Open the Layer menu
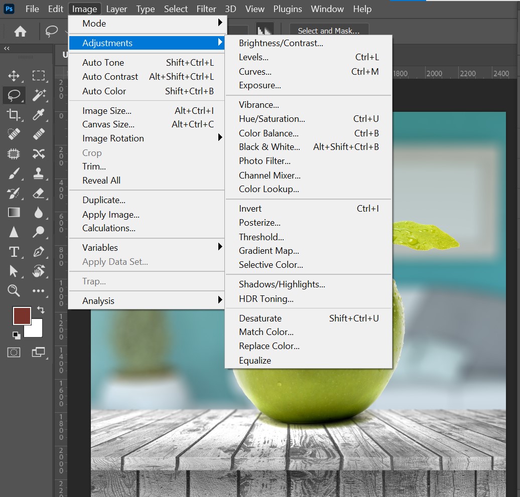The width and height of the screenshot is (520, 497). [x=116, y=9]
